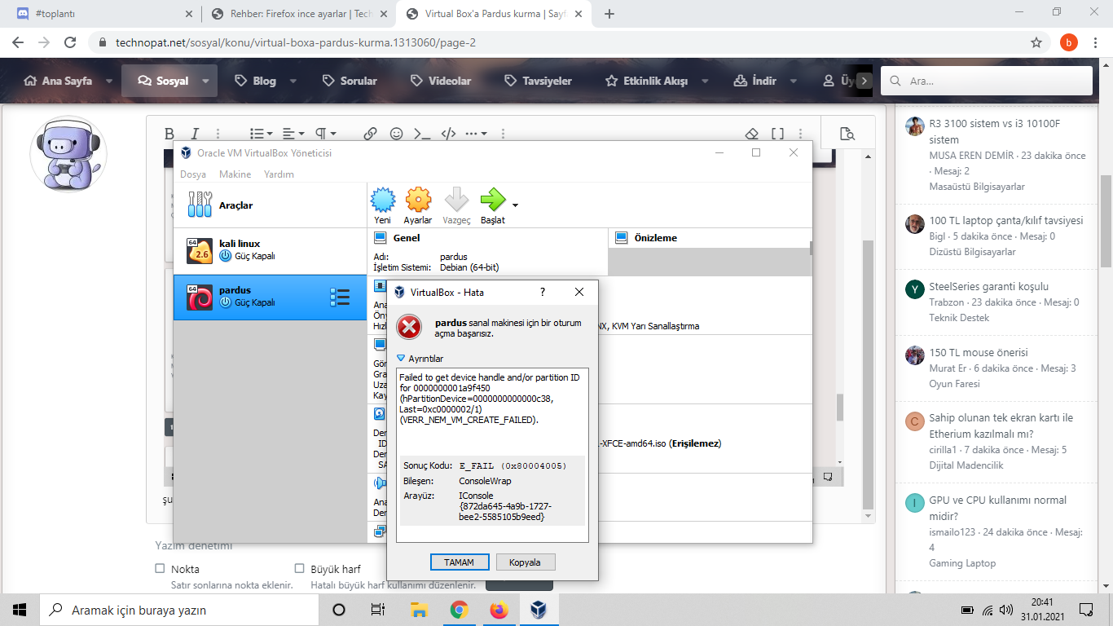
Task: Open the list formatting dropdown in editor
Action: click(x=262, y=134)
